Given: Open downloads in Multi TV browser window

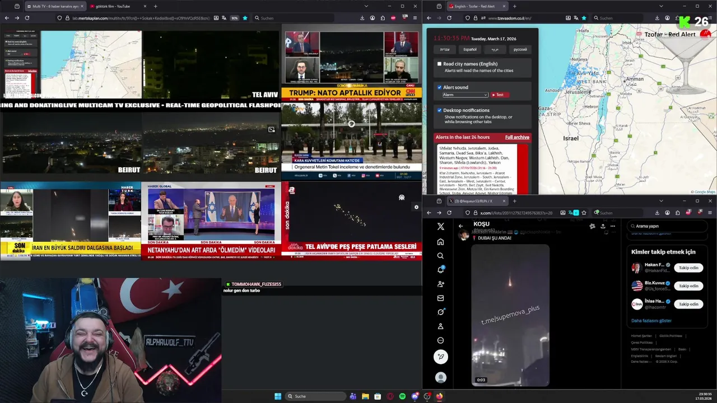Looking at the screenshot, I should point(362,18).
